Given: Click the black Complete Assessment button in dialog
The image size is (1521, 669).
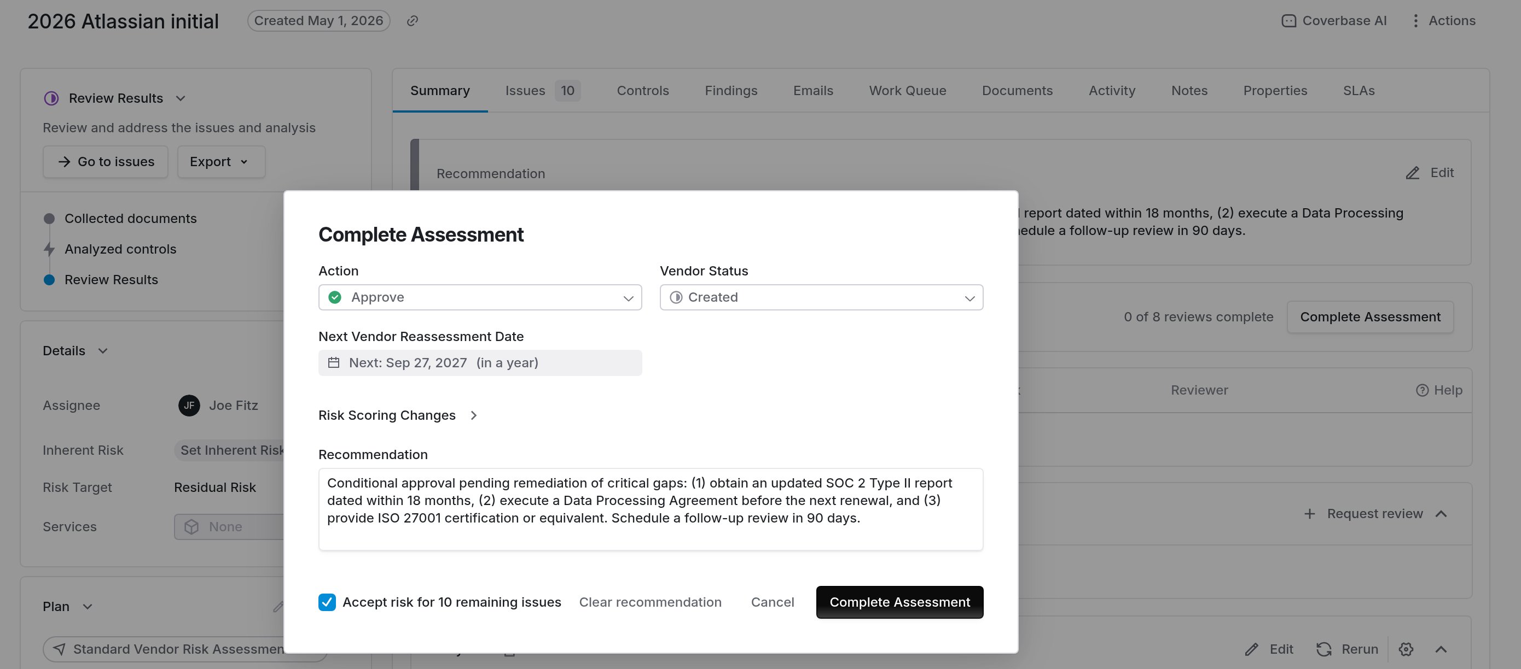Looking at the screenshot, I should coord(899,602).
